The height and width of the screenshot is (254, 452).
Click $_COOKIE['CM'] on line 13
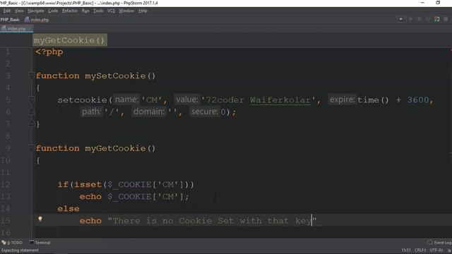pos(145,197)
